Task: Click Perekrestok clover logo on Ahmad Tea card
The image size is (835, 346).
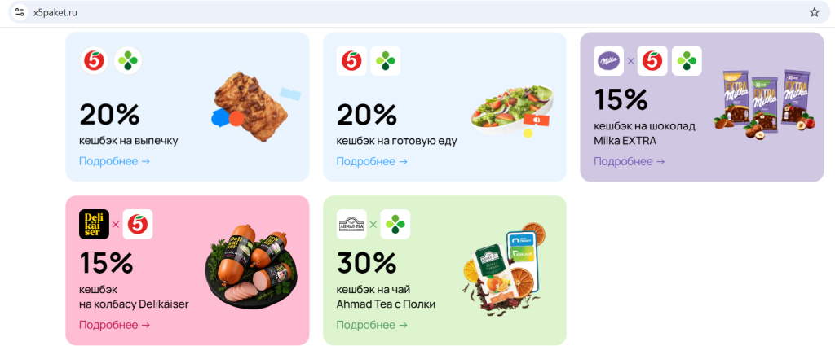Action: click(395, 224)
